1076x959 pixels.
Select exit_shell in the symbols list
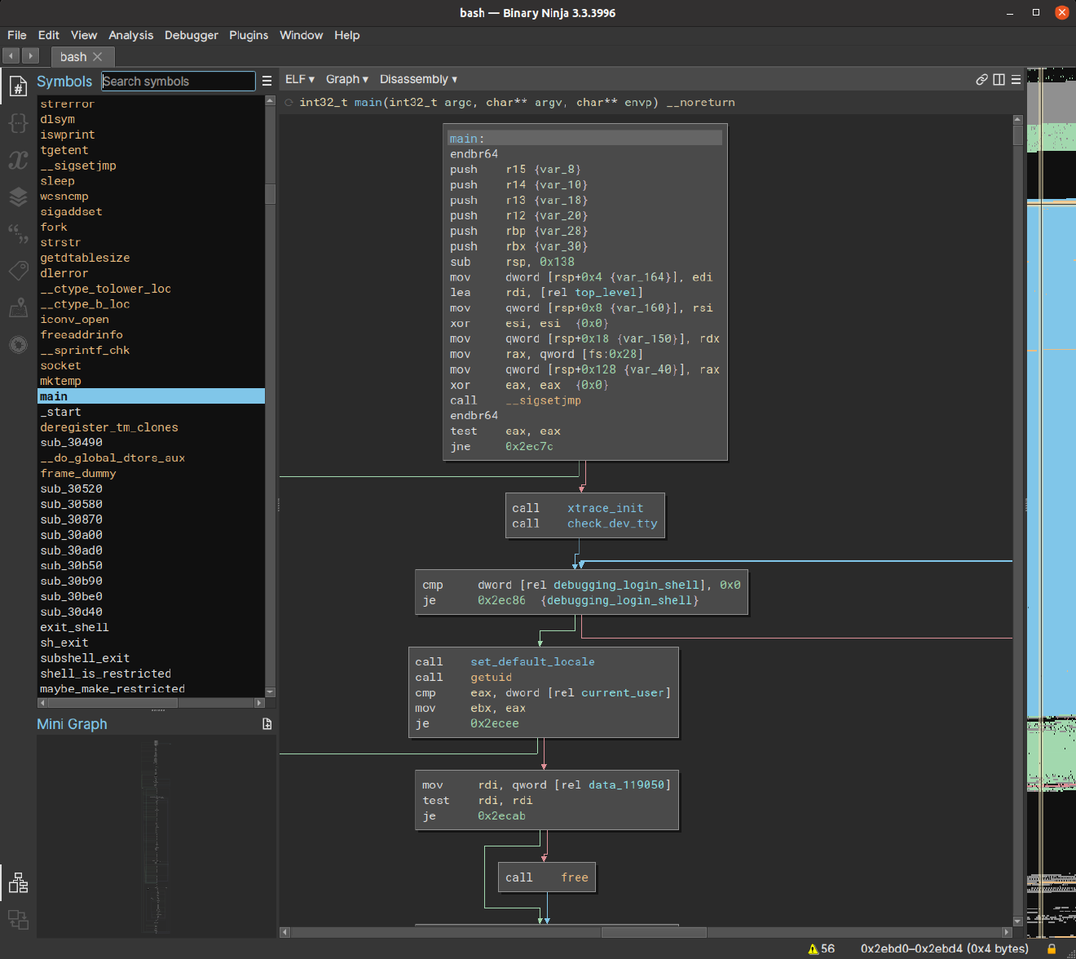pos(74,627)
